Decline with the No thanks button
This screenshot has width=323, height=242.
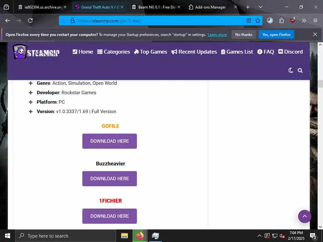pyautogui.click(x=244, y=35)
